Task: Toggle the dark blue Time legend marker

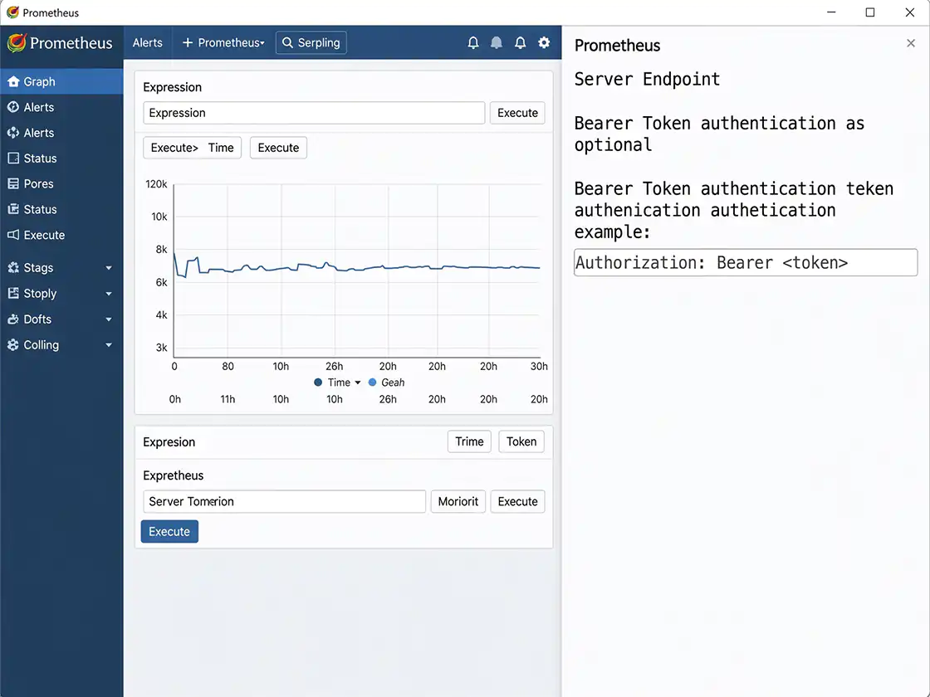Action: (318, 383)
